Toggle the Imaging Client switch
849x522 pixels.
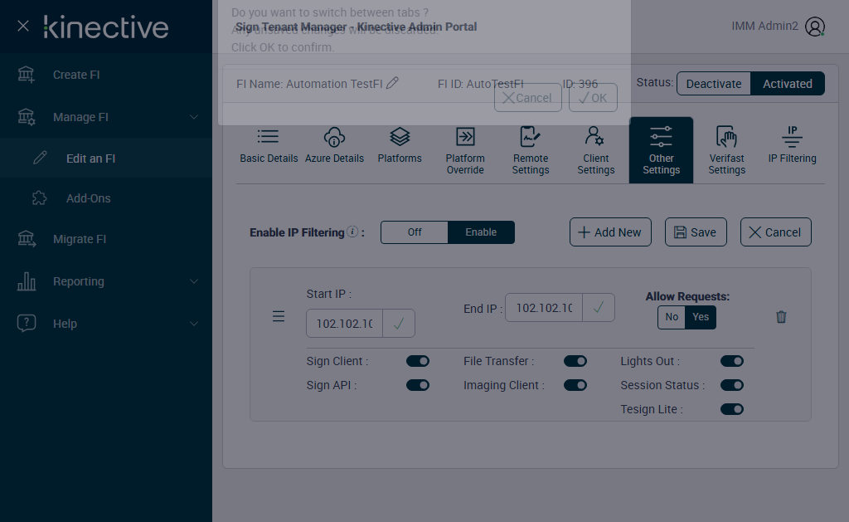pyautogui.click(x=575, y=385)
